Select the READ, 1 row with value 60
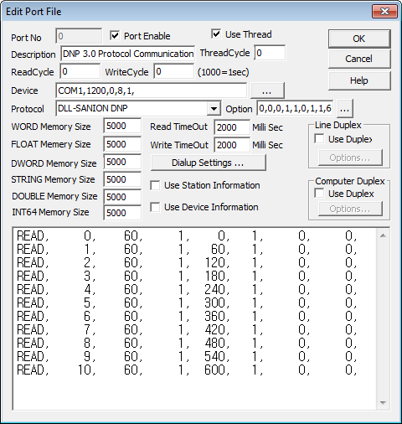The width and height of the screenshot is (402, 424). (x=187, y=249)
